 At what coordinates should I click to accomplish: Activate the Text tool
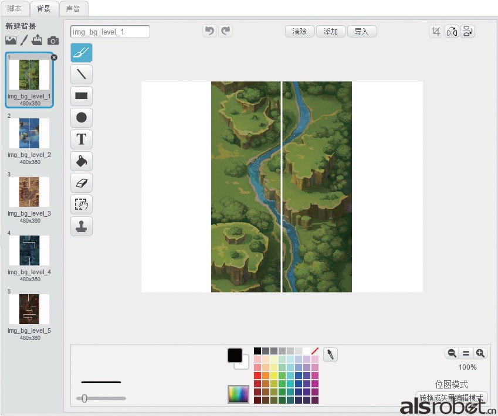(82, 139)
